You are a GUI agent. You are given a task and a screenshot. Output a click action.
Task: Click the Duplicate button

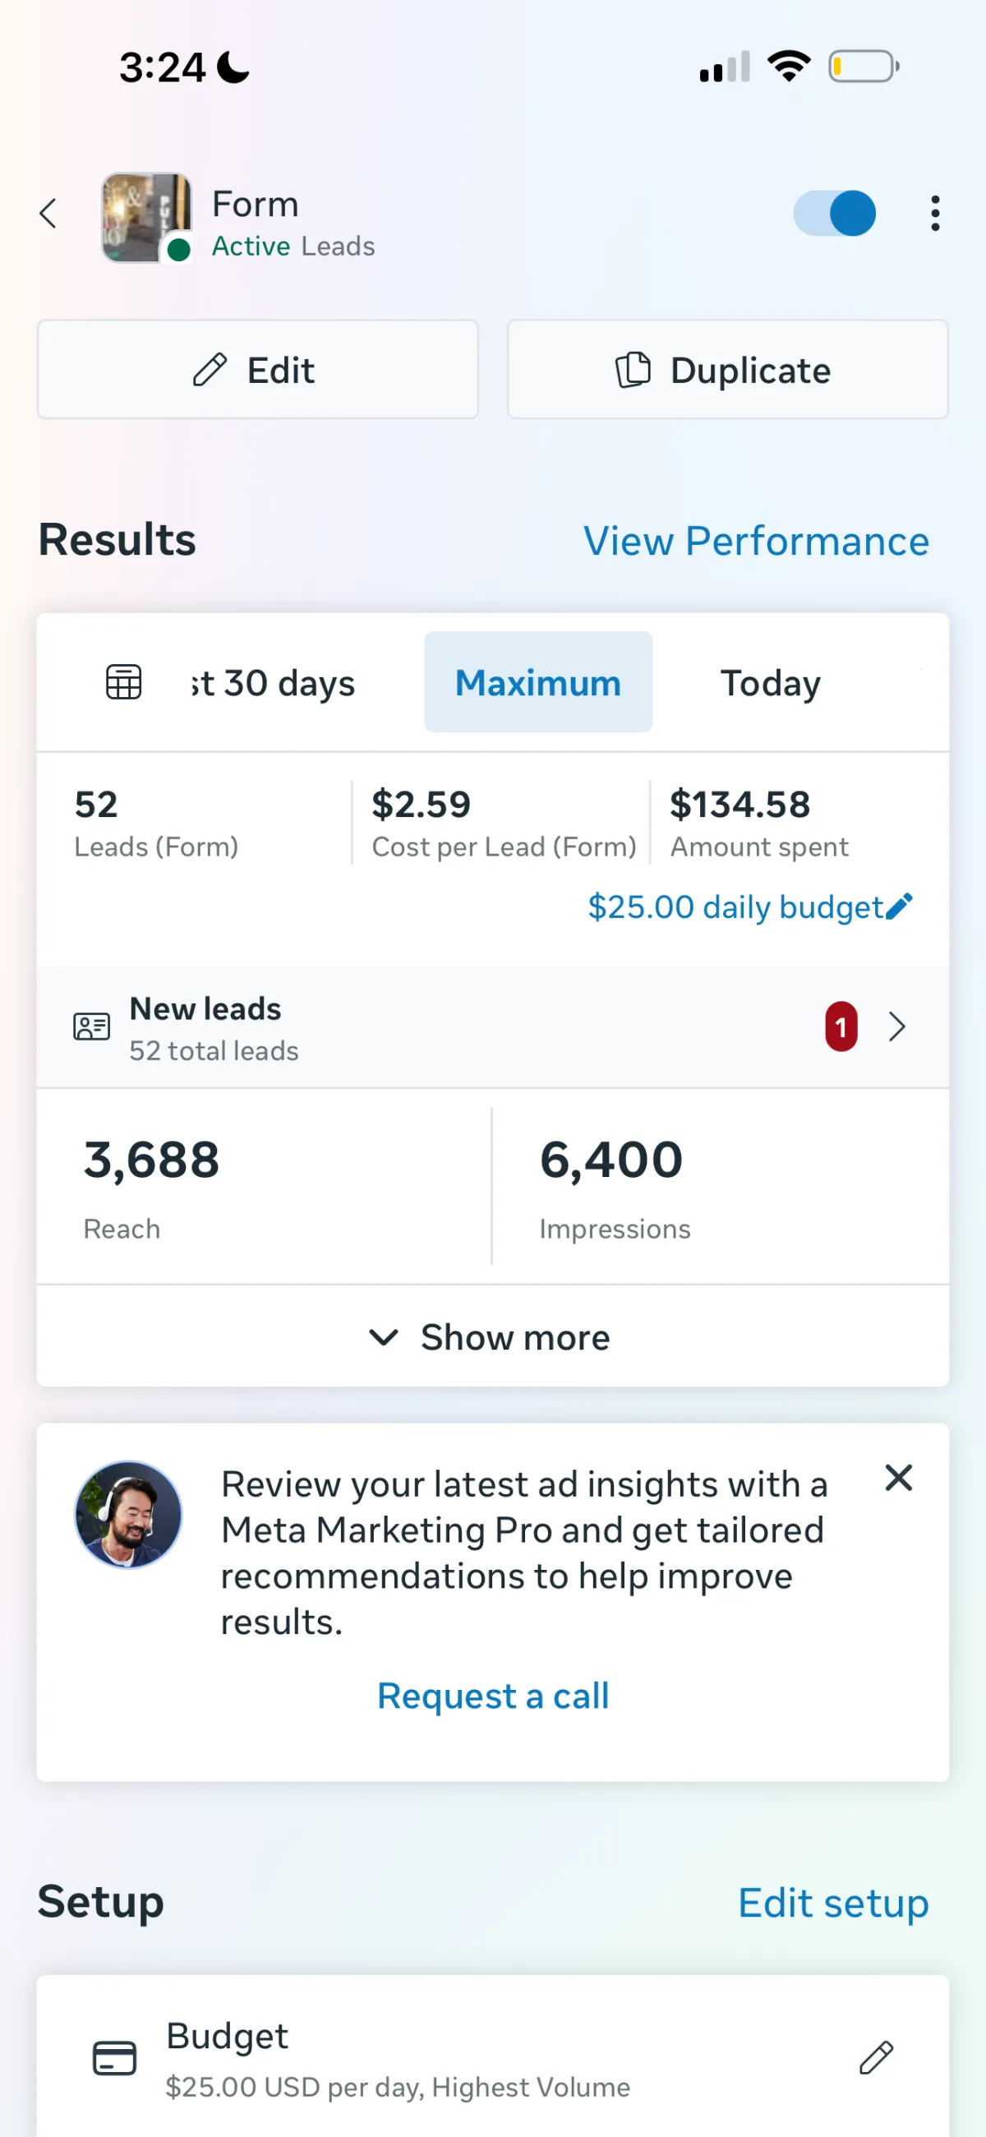[727, 369]
